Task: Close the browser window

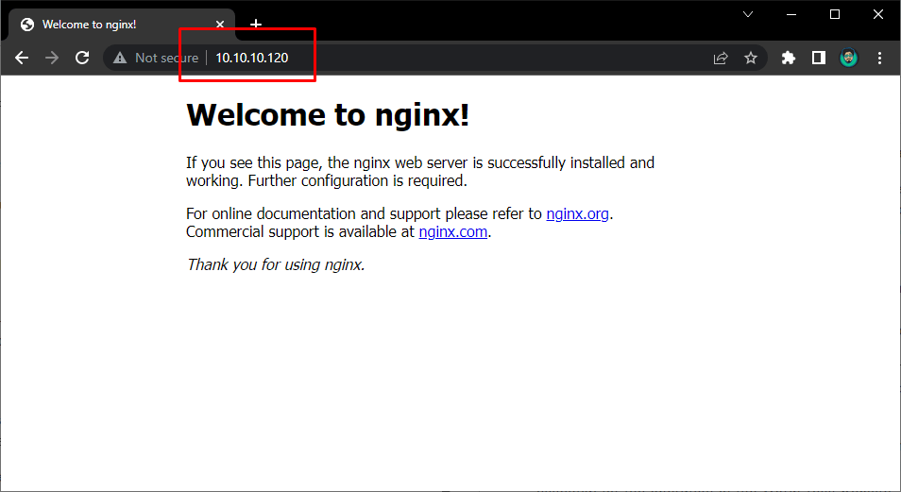Action: click(x=878, y=14)
